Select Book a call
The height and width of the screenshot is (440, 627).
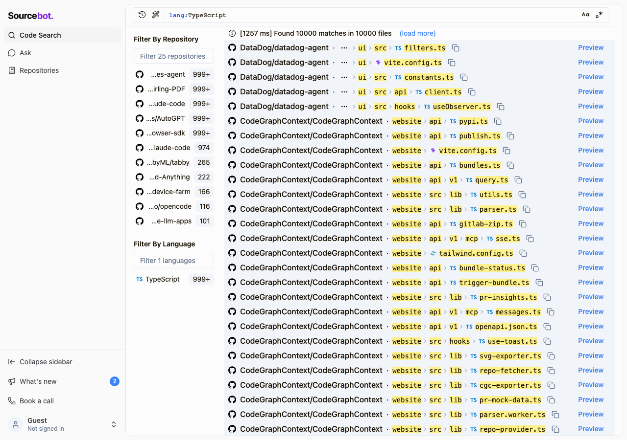63,401
